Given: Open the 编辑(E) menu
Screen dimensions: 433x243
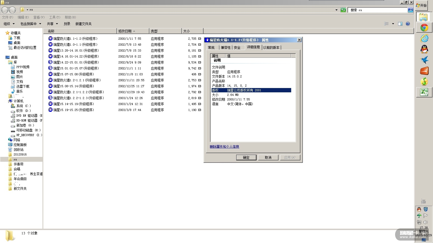Looking at the screenshot, I should pos(23,17).
